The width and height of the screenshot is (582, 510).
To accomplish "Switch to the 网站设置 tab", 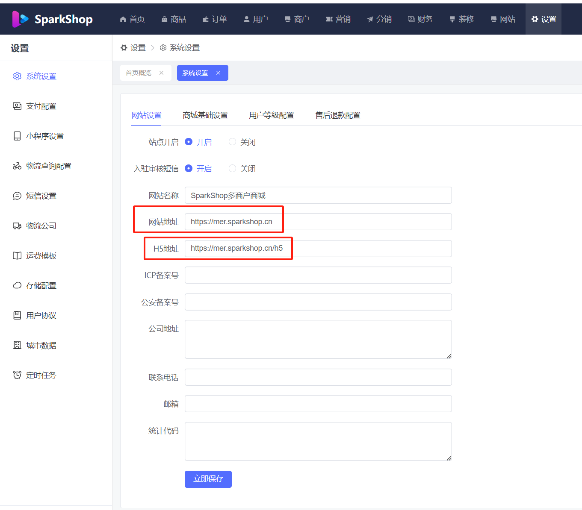I will click(x=146, y=115).
